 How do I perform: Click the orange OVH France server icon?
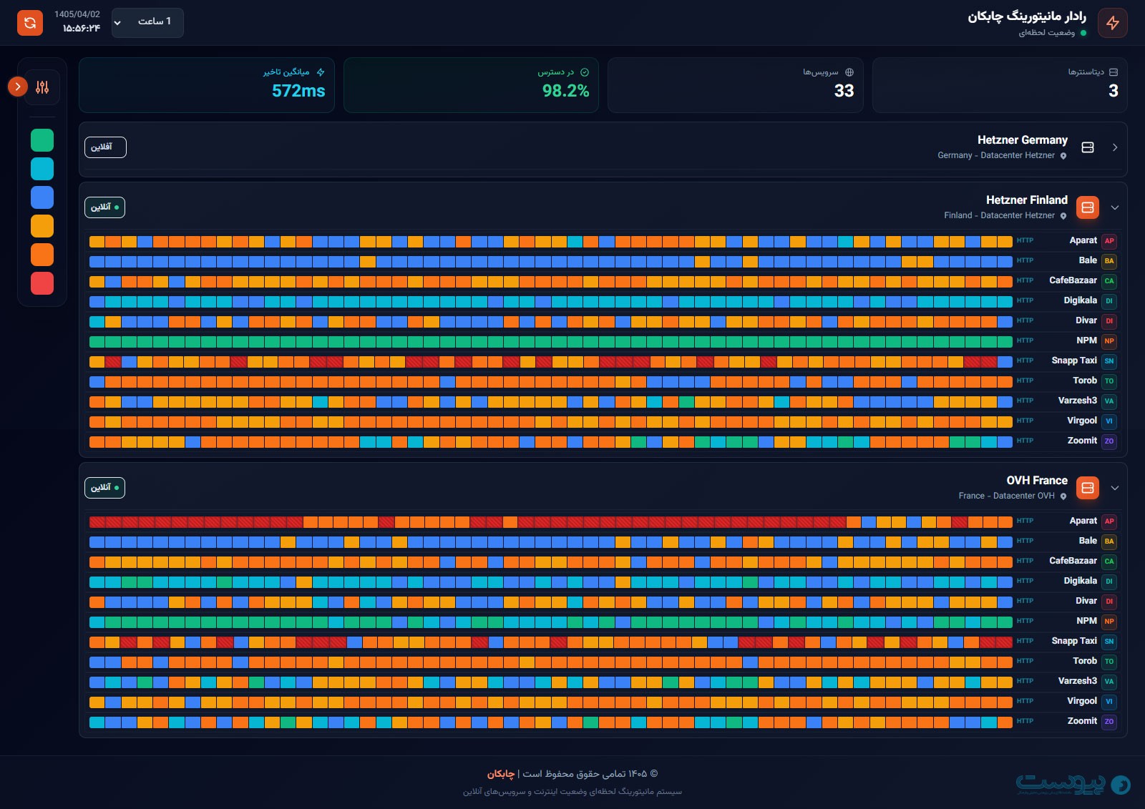tap(1088, 488)
